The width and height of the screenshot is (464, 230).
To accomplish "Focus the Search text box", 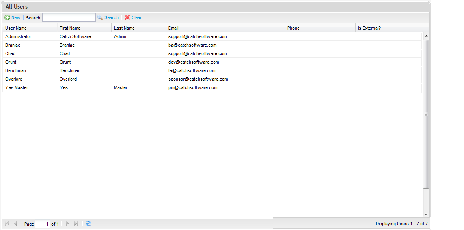I will point(69,17).
